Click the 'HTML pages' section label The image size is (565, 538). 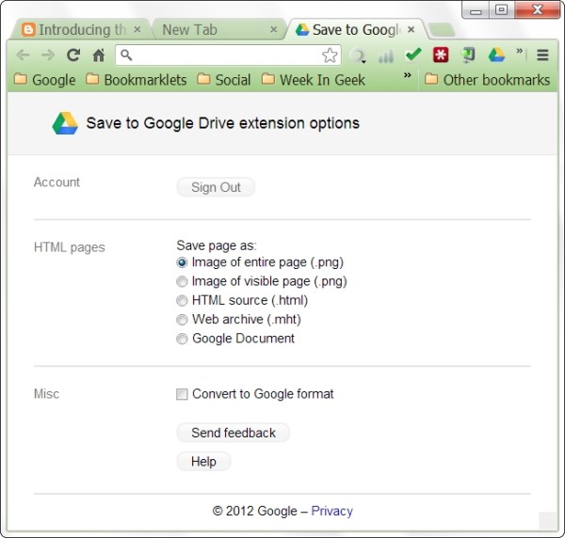pyautogui.click(x=69, y=247)
